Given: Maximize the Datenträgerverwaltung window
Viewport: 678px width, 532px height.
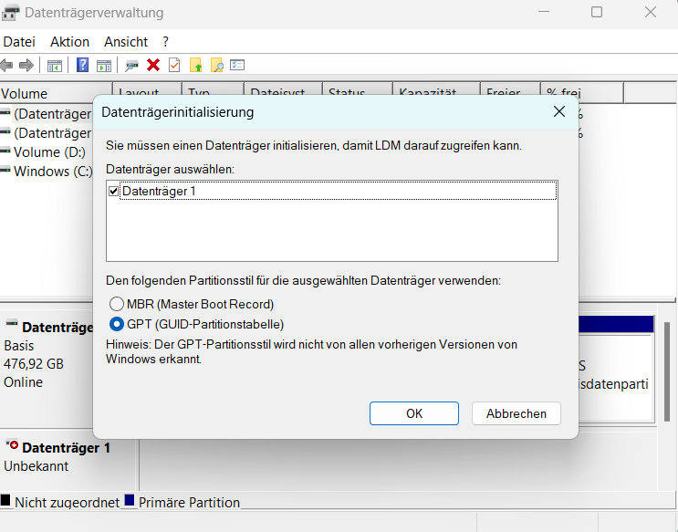Looking at the screenshot, I should coord(597,12).
